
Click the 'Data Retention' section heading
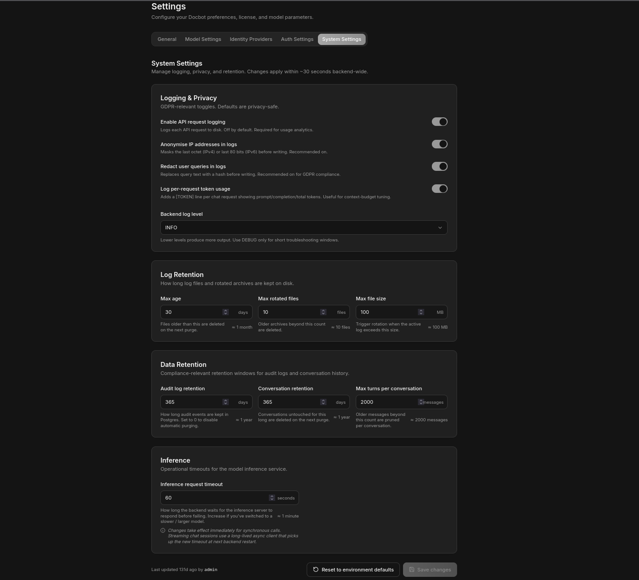tap(183, 365)
